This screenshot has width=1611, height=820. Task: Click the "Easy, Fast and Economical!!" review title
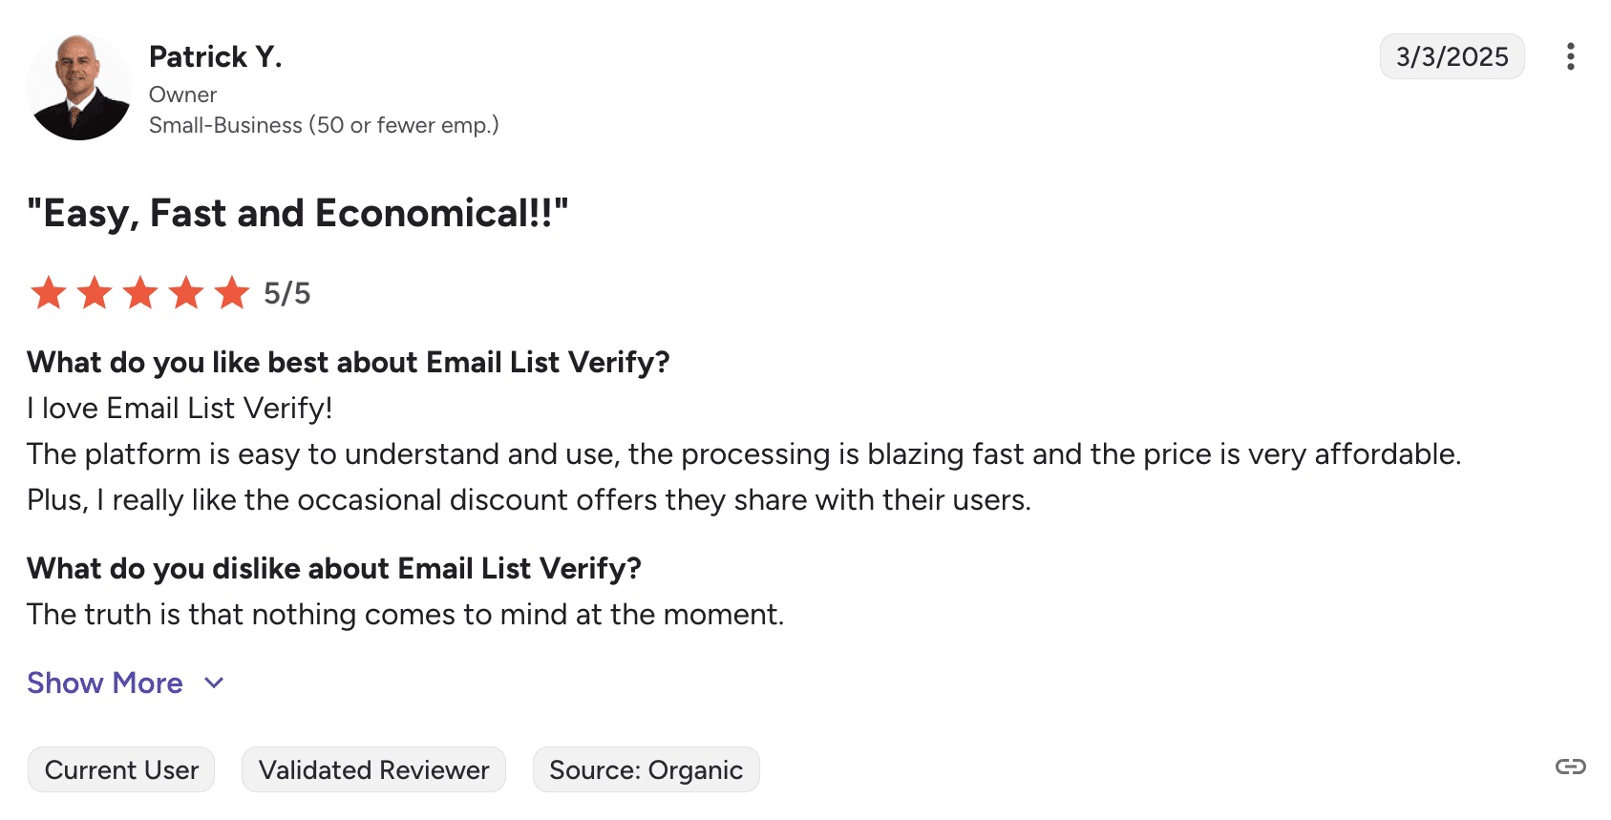click(x=297, y=213)
